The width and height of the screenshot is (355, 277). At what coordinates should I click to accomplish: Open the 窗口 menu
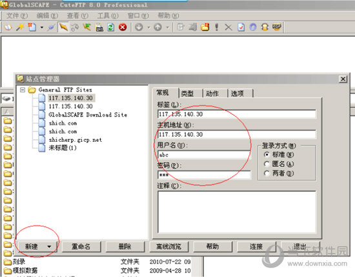pos(138,16)
